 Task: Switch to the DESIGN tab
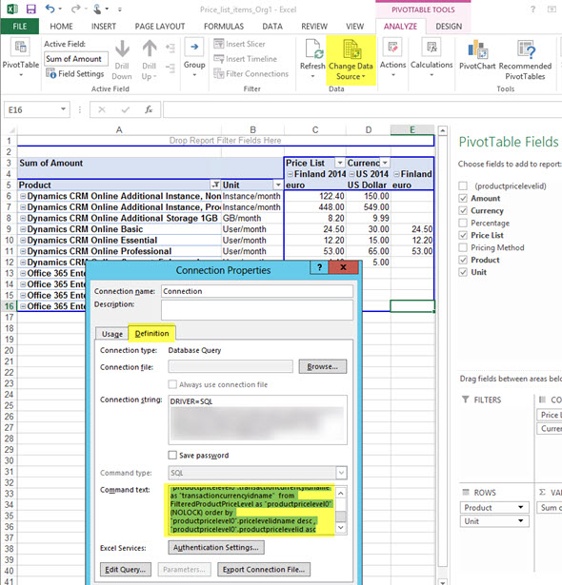point(449,27)
